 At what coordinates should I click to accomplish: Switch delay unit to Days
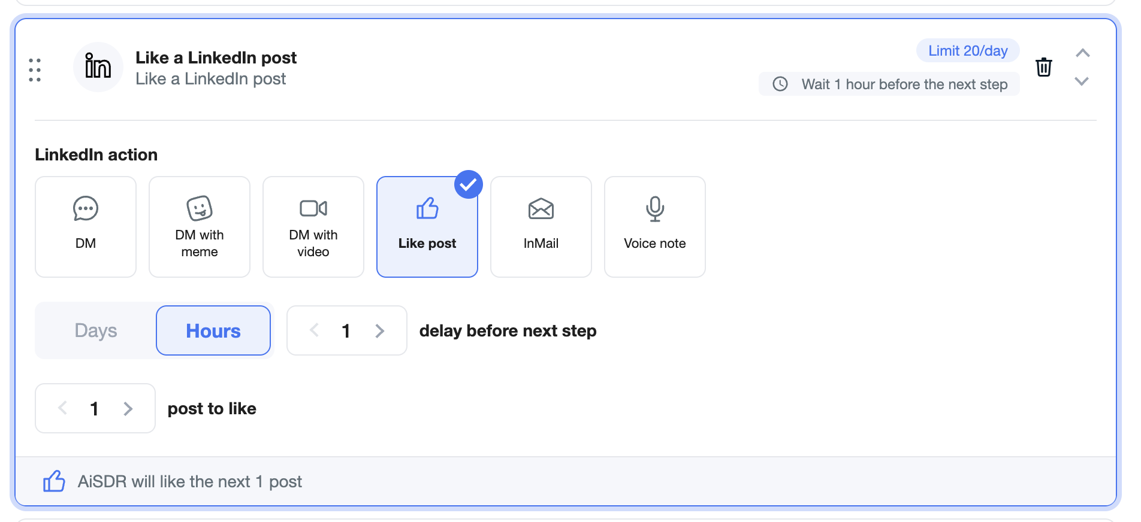pos(96,330)
